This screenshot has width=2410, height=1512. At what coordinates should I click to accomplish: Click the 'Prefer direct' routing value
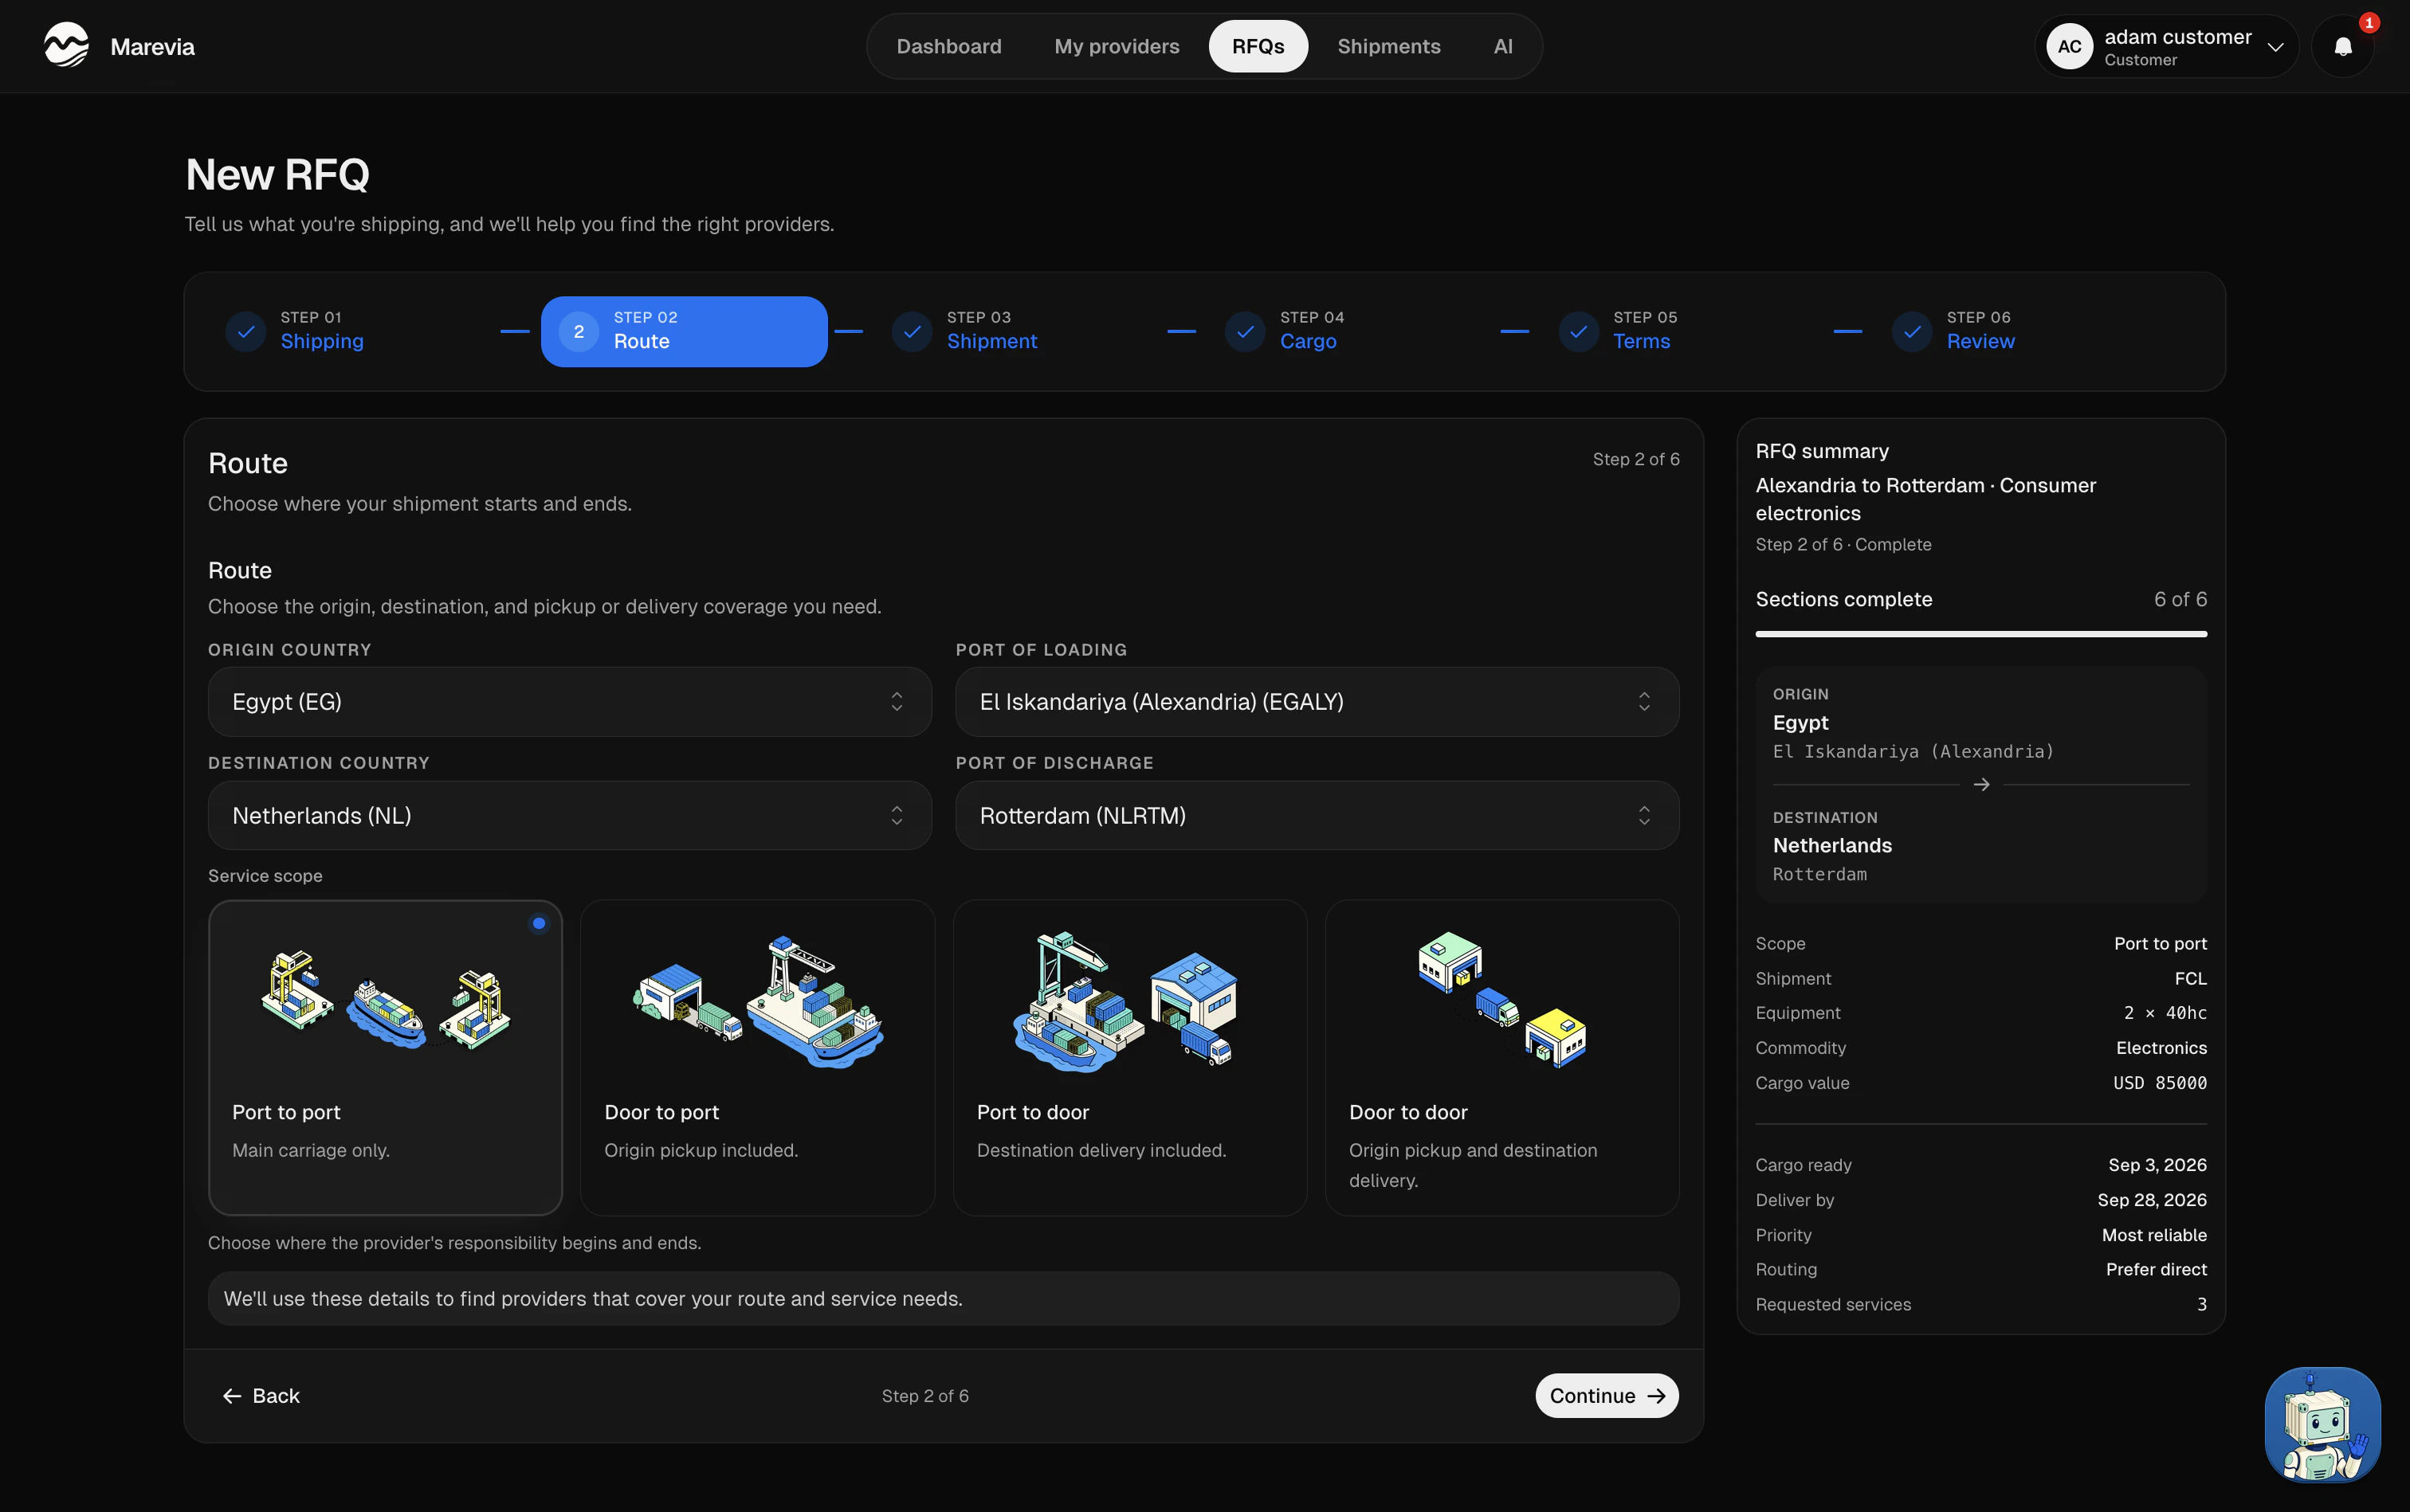click(2156, 1270)
